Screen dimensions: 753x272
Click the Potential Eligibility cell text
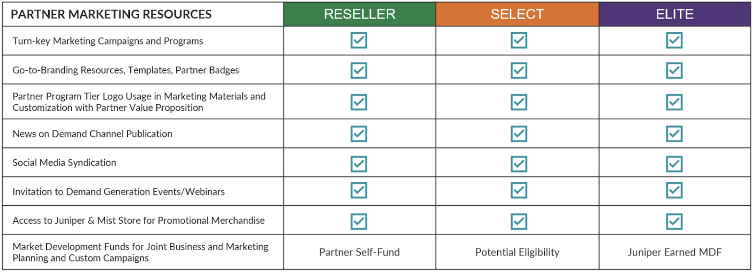pos(517,252)
